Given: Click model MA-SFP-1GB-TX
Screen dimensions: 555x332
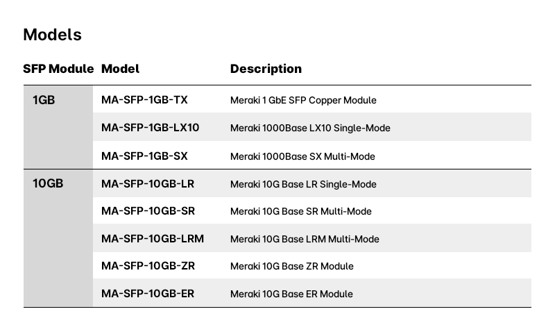Looking at the screenshot, I should [144, 100].
